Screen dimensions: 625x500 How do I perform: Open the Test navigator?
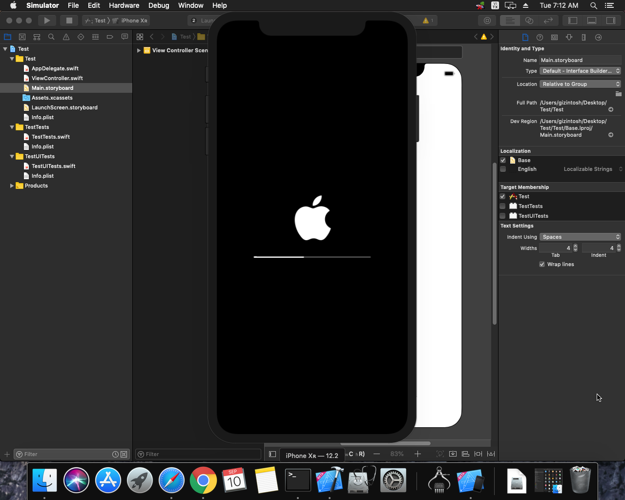[81, 37]
